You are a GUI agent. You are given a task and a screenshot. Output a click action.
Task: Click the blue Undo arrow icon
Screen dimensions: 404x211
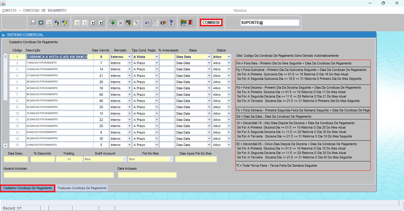pyautogui.click(x=147, y=22)
